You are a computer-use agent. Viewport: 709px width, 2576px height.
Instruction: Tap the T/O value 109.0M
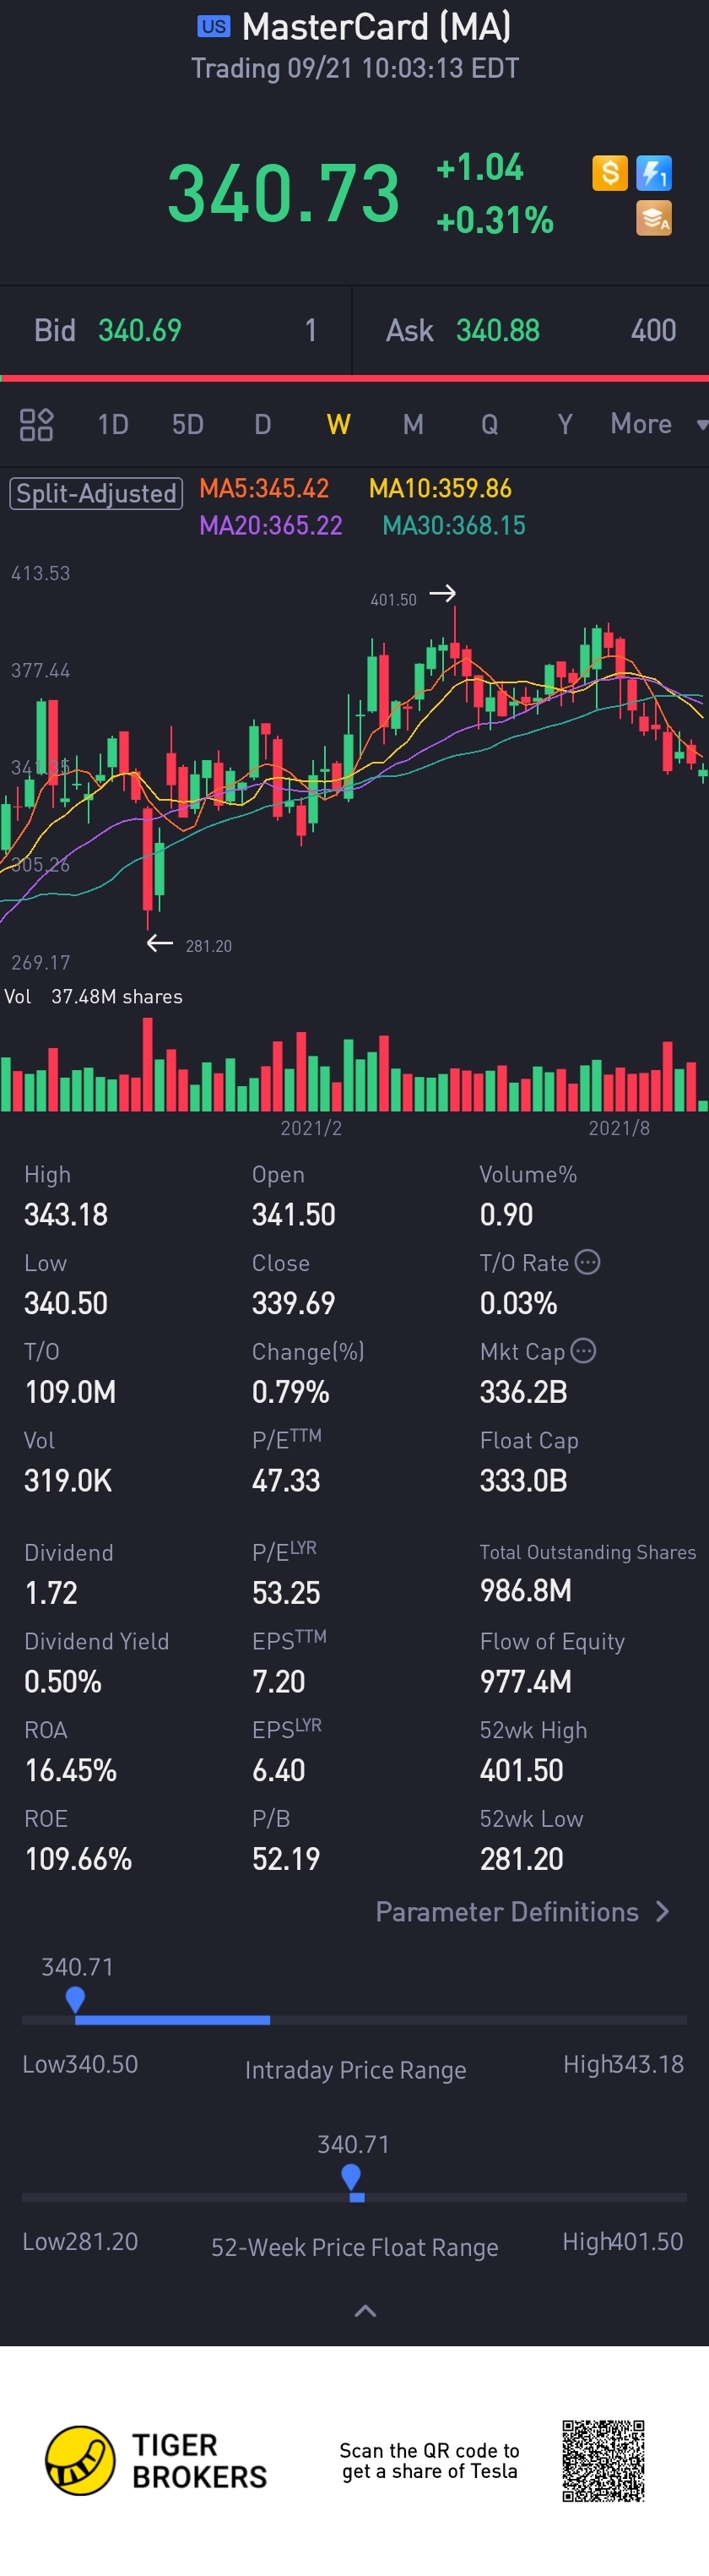[x=70, y=1392]
